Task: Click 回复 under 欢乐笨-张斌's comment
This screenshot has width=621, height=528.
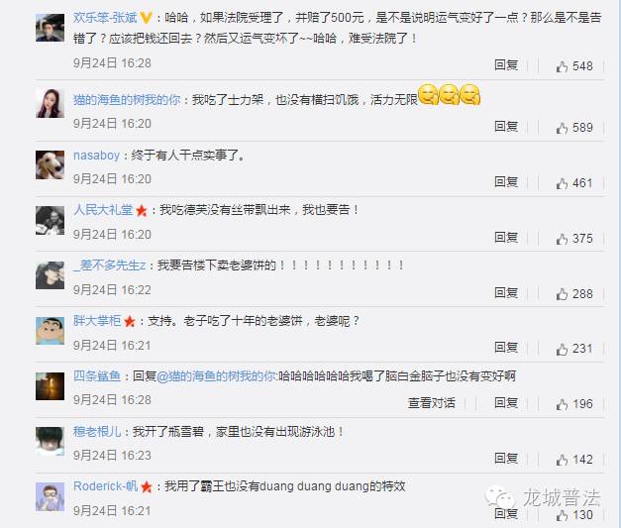Action: point(506,65)
